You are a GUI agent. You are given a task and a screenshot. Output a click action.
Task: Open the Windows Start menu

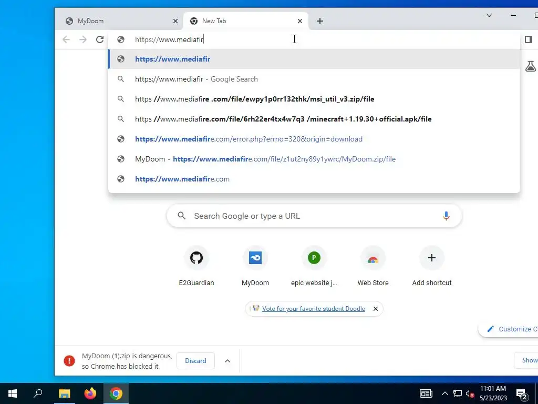point(13,393)
